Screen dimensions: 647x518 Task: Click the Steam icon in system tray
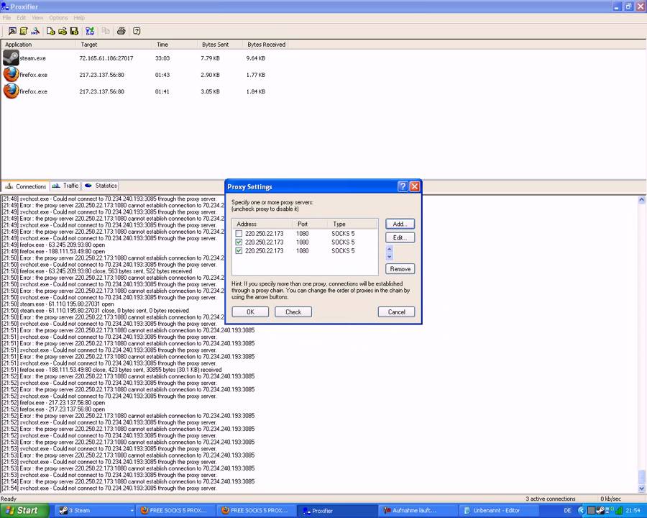pyautogui.click(x=602, y=510)
